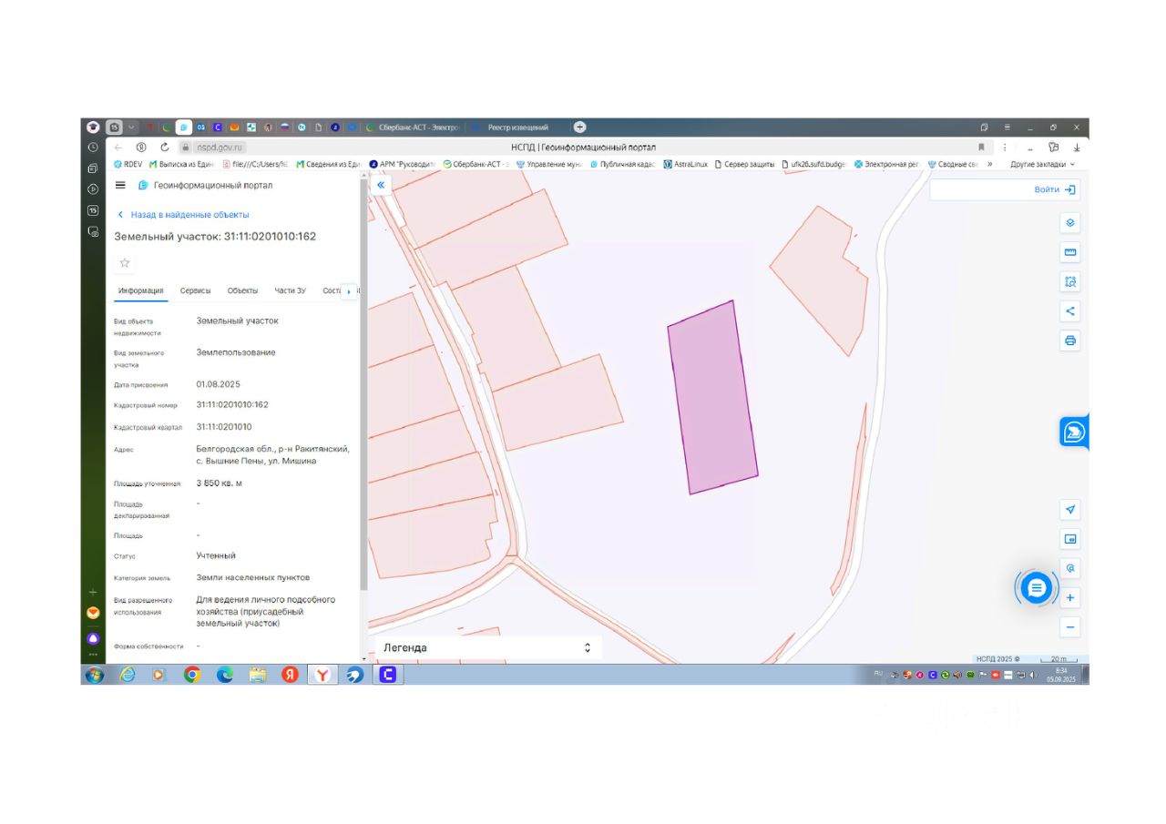The image size is (1166, 824).
Task: Open Alice assistant in browser sidebar
Action: coord(93,638)
